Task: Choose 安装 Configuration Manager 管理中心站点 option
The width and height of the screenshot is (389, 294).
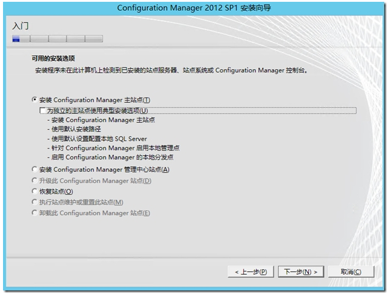Action: (34, 170)
